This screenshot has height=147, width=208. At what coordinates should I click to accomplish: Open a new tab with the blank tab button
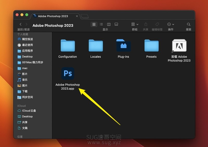(85, 16)
